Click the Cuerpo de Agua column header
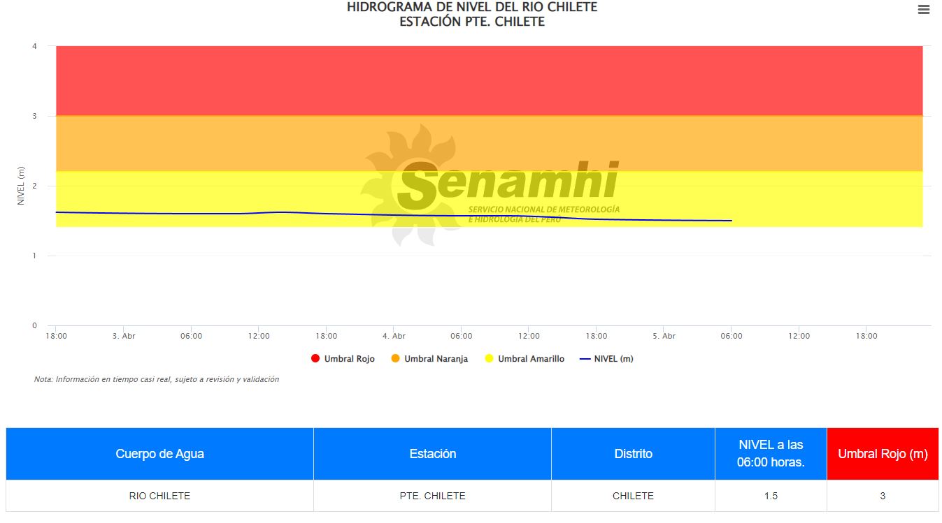 (x=159, y=454)
